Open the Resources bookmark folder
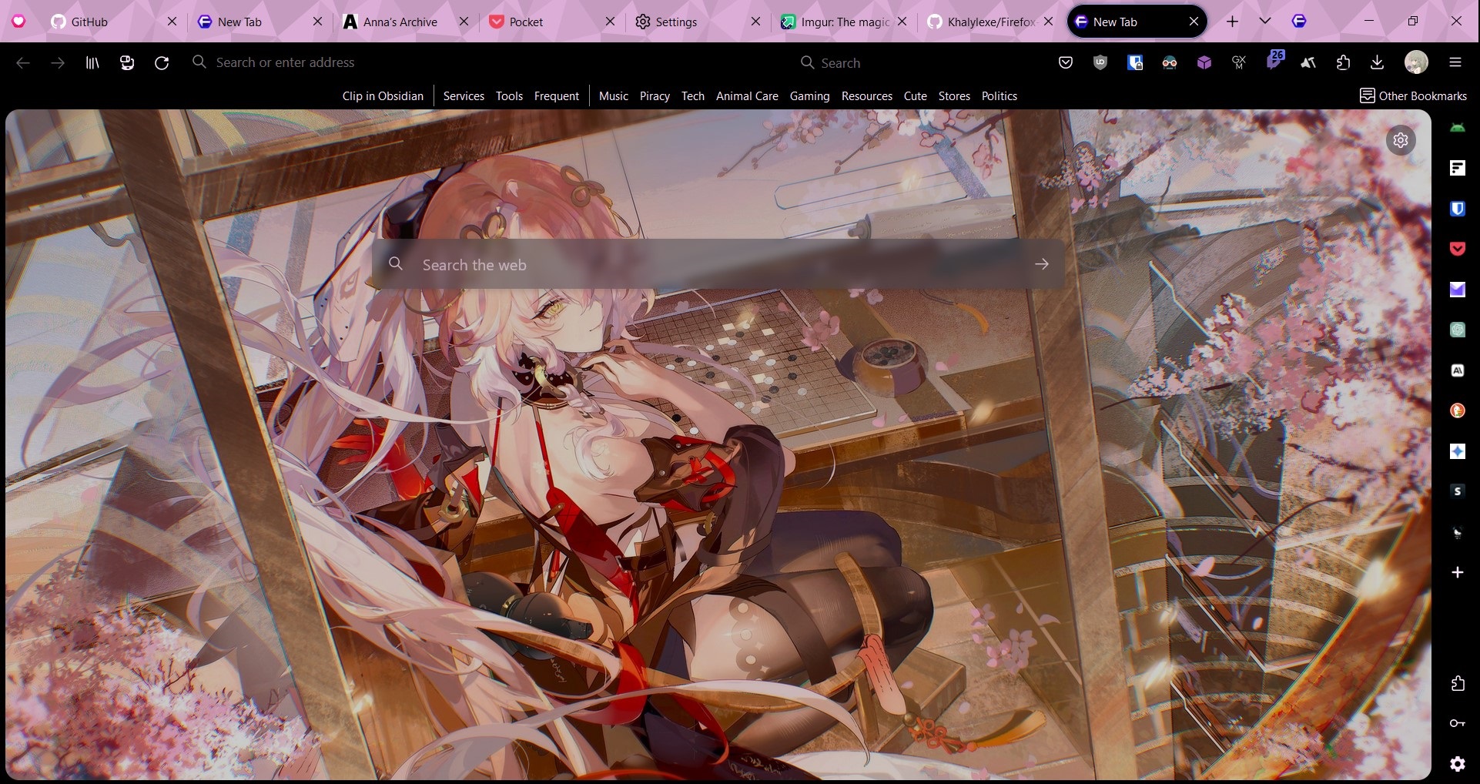 coord(867,96)
